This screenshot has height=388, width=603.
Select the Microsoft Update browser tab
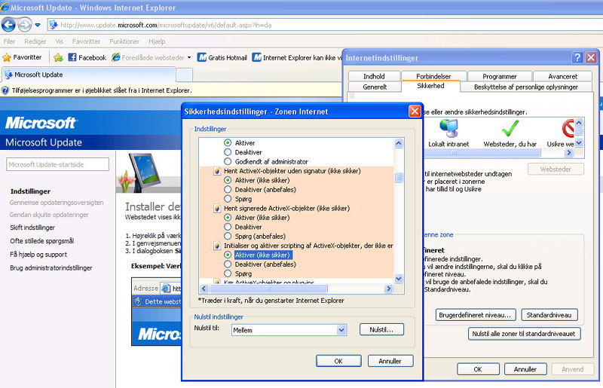pos(88,75)
